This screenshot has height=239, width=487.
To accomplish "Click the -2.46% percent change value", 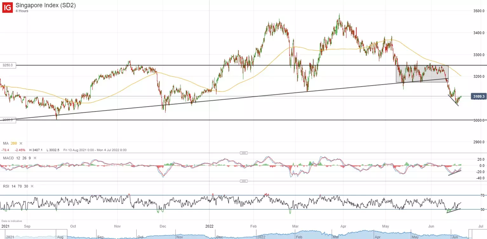I will [x=20, y=150].
